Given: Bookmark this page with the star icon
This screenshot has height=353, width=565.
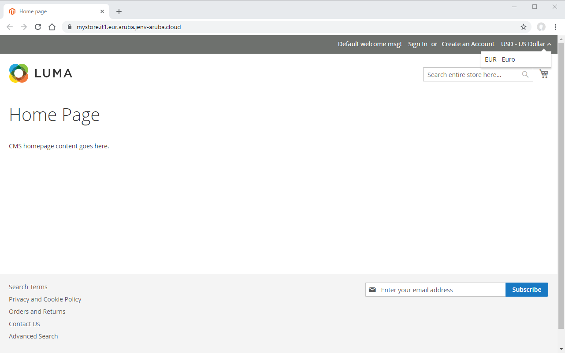Looking at the screenshot, I should [x=524, y=27].
